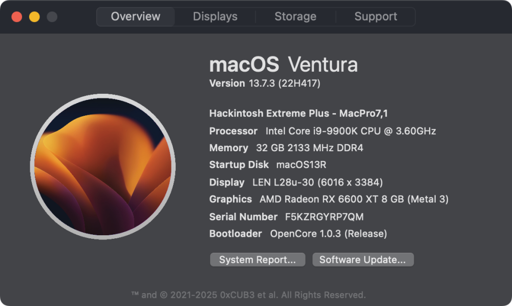Close the window with red button
The height and width of the screenshot is (306, 512).
pyautogui.click(x=17, y=17)
